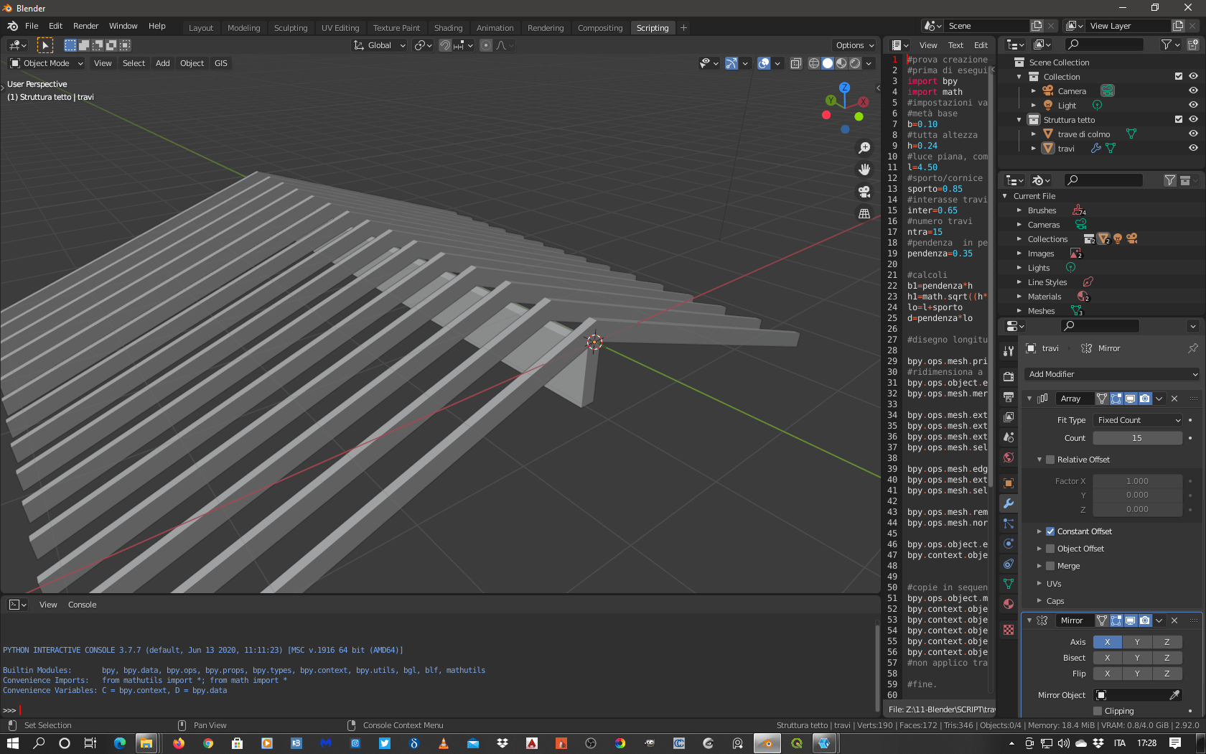Click the Array Count value field
Viewport: 1206px width, 754px height.
pyautogui.click(x=1137, y=438)
